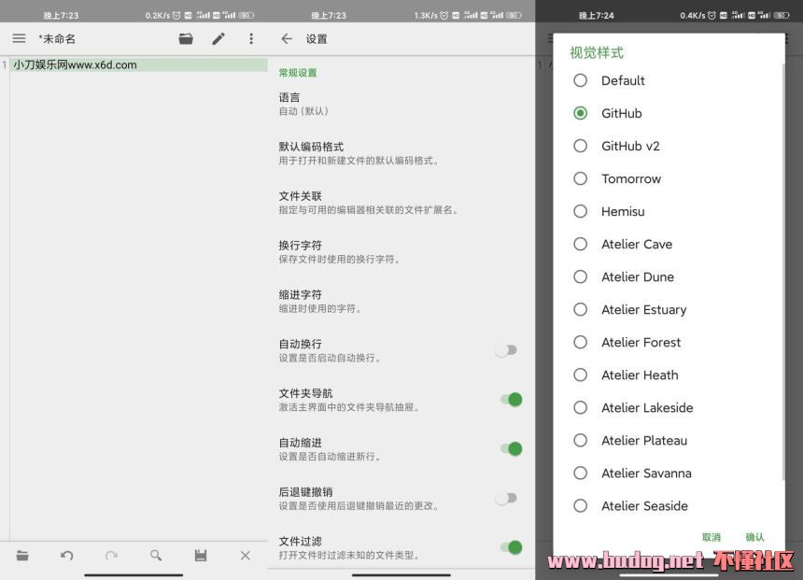Click the text line in the editor

coord(138,65)
